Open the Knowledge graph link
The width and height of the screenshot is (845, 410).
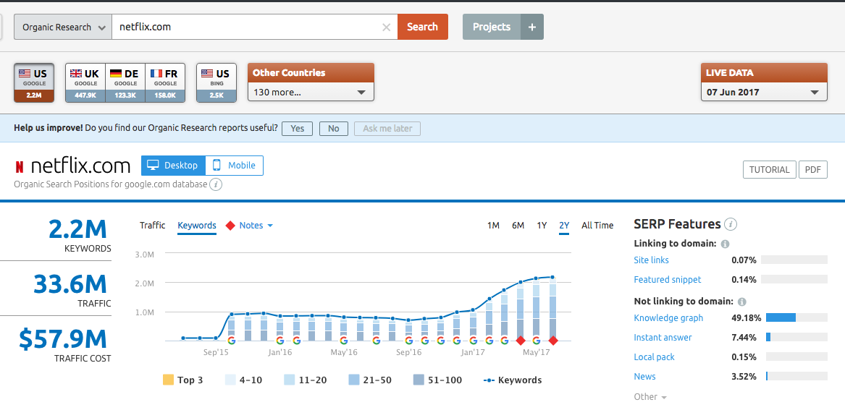pos(668,318)
